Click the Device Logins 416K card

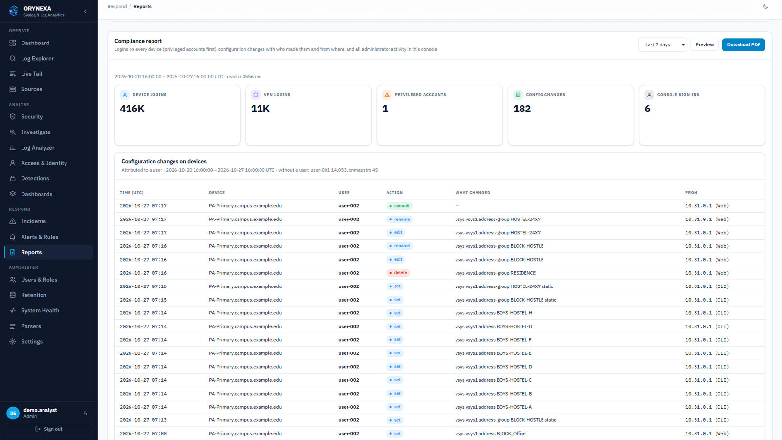click(x=177, y=115)
